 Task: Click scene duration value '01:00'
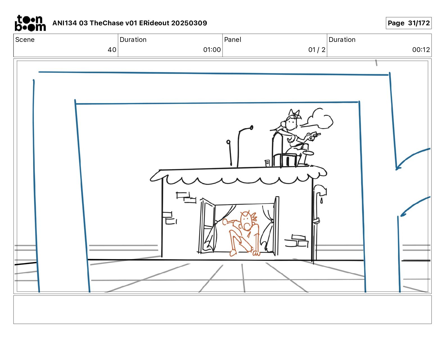tap(212, 50)
